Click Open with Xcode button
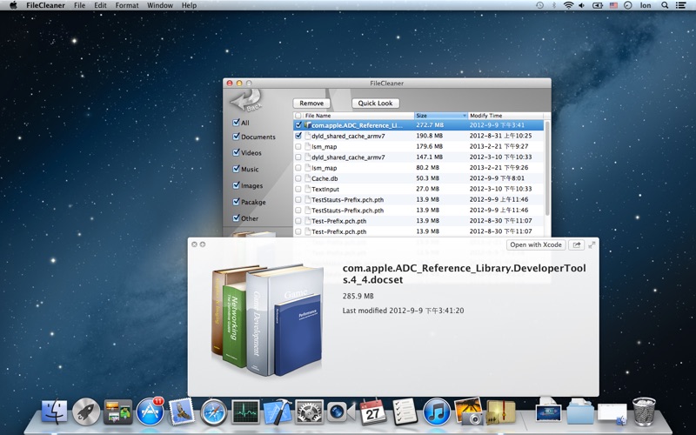Image resolution: width=696 pixels, height=435 pixels. coord(536,244)
